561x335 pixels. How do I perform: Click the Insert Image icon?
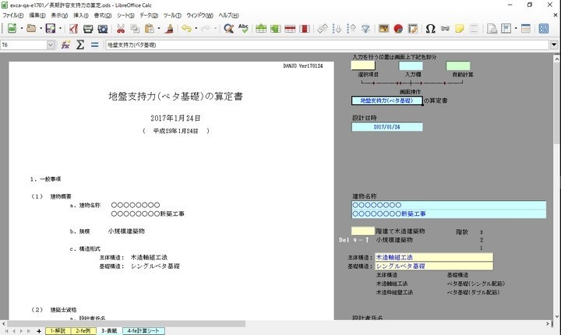coord(383,29)
